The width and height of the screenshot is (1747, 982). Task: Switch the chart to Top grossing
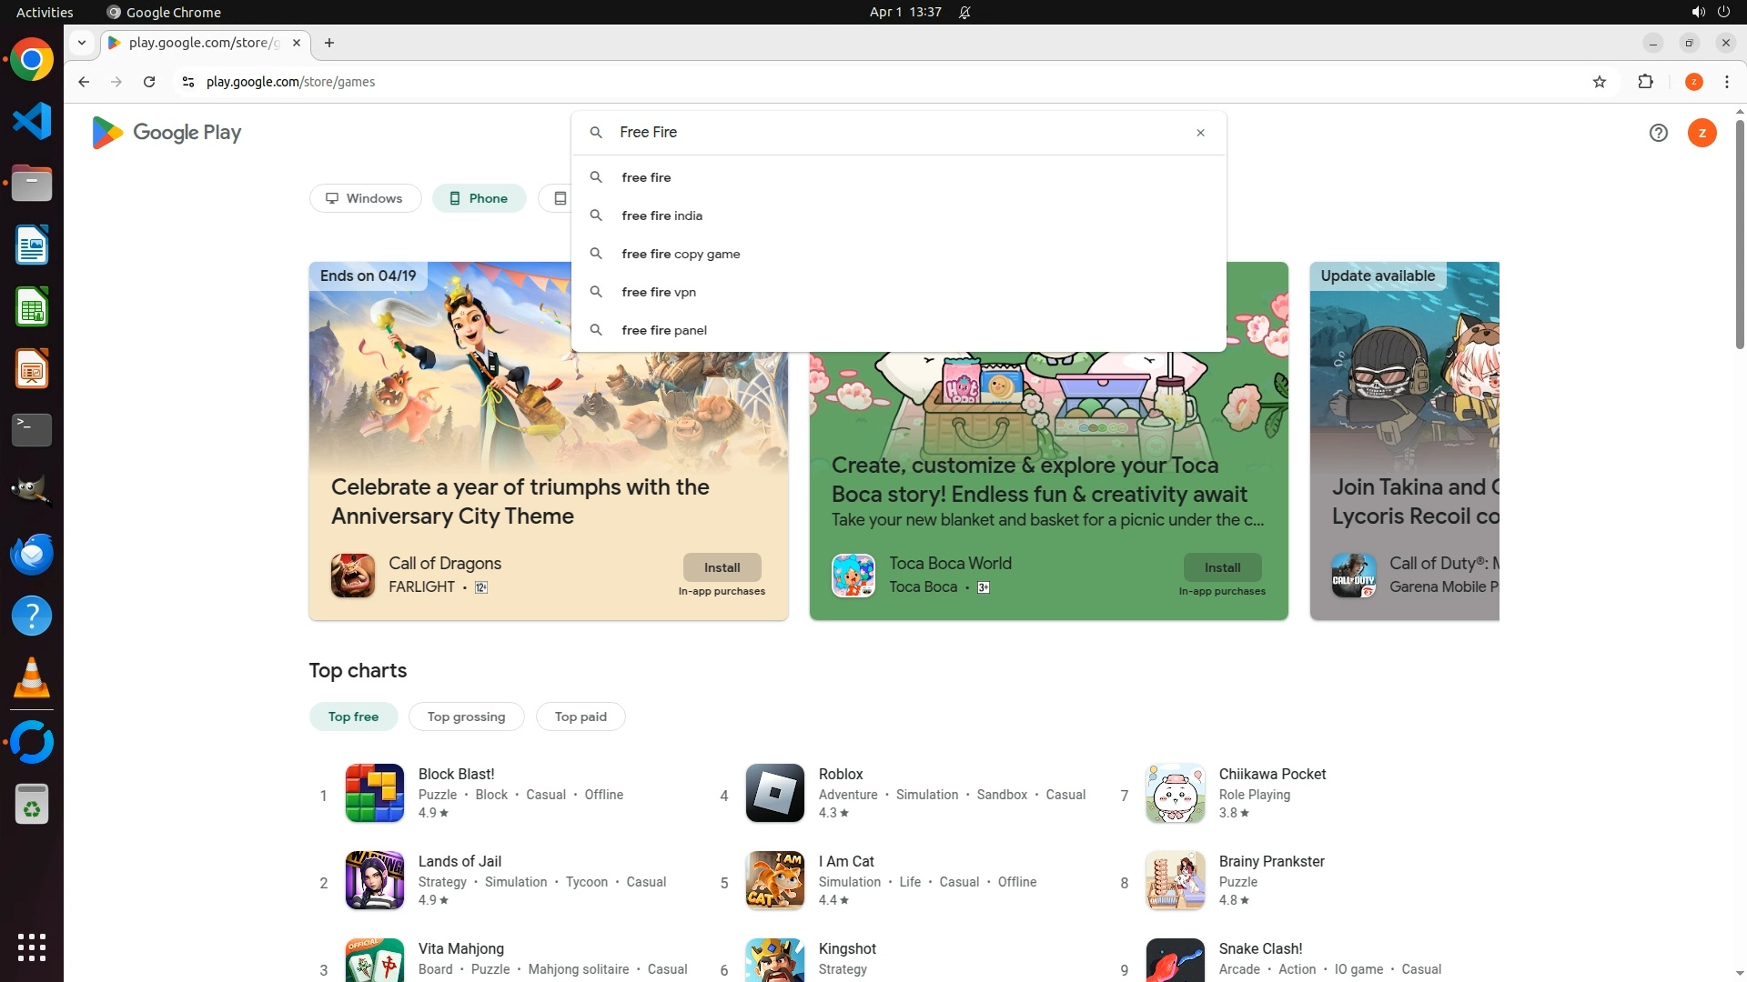tap(466, 716)
